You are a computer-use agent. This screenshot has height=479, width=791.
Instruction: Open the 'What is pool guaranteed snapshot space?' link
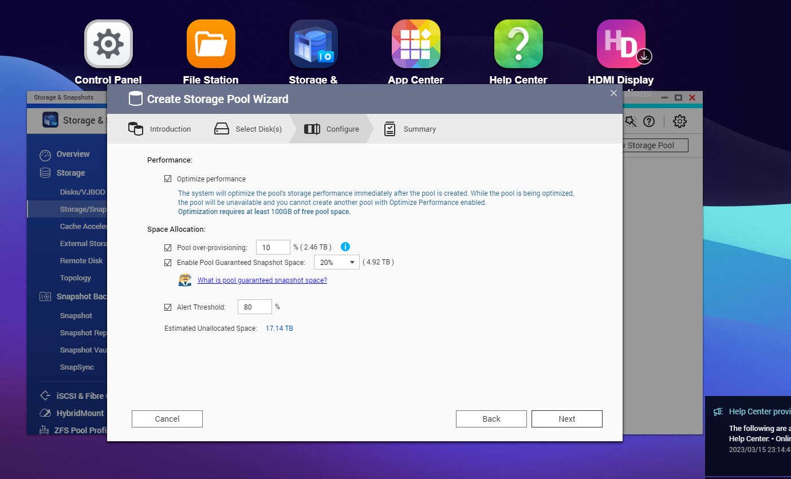coord(262,280)
